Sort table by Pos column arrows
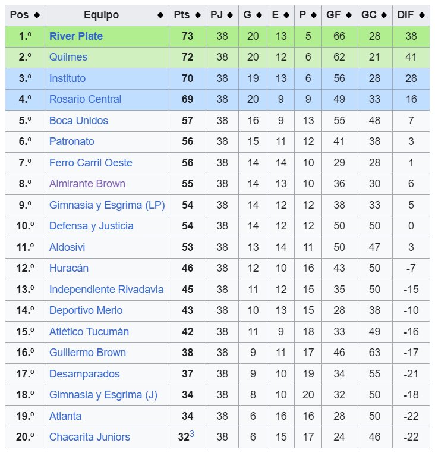Image resolution: width=435 pixels, height=453 pixels. (x=37, y=15)
